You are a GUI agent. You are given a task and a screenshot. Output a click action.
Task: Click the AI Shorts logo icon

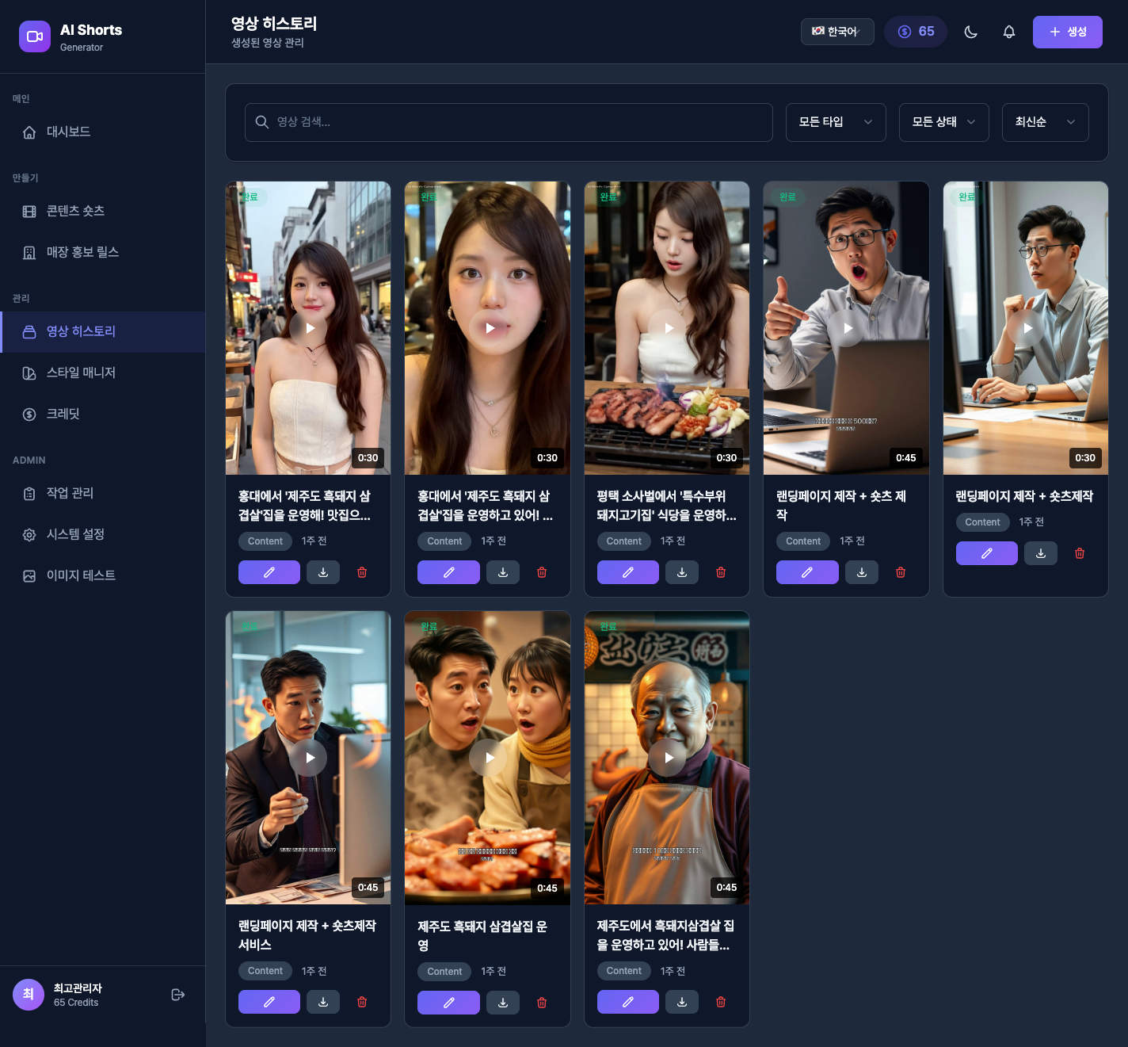(35, 36)
